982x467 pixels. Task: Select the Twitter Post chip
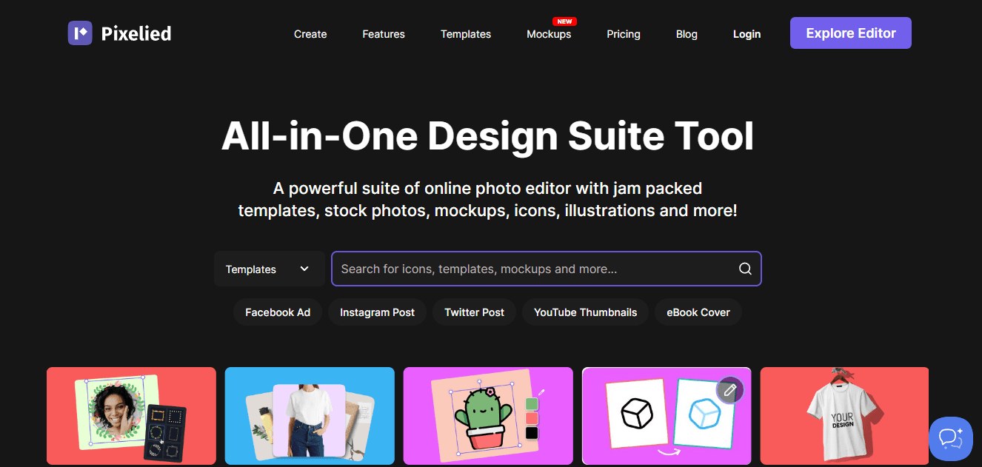tap(474, 312)
